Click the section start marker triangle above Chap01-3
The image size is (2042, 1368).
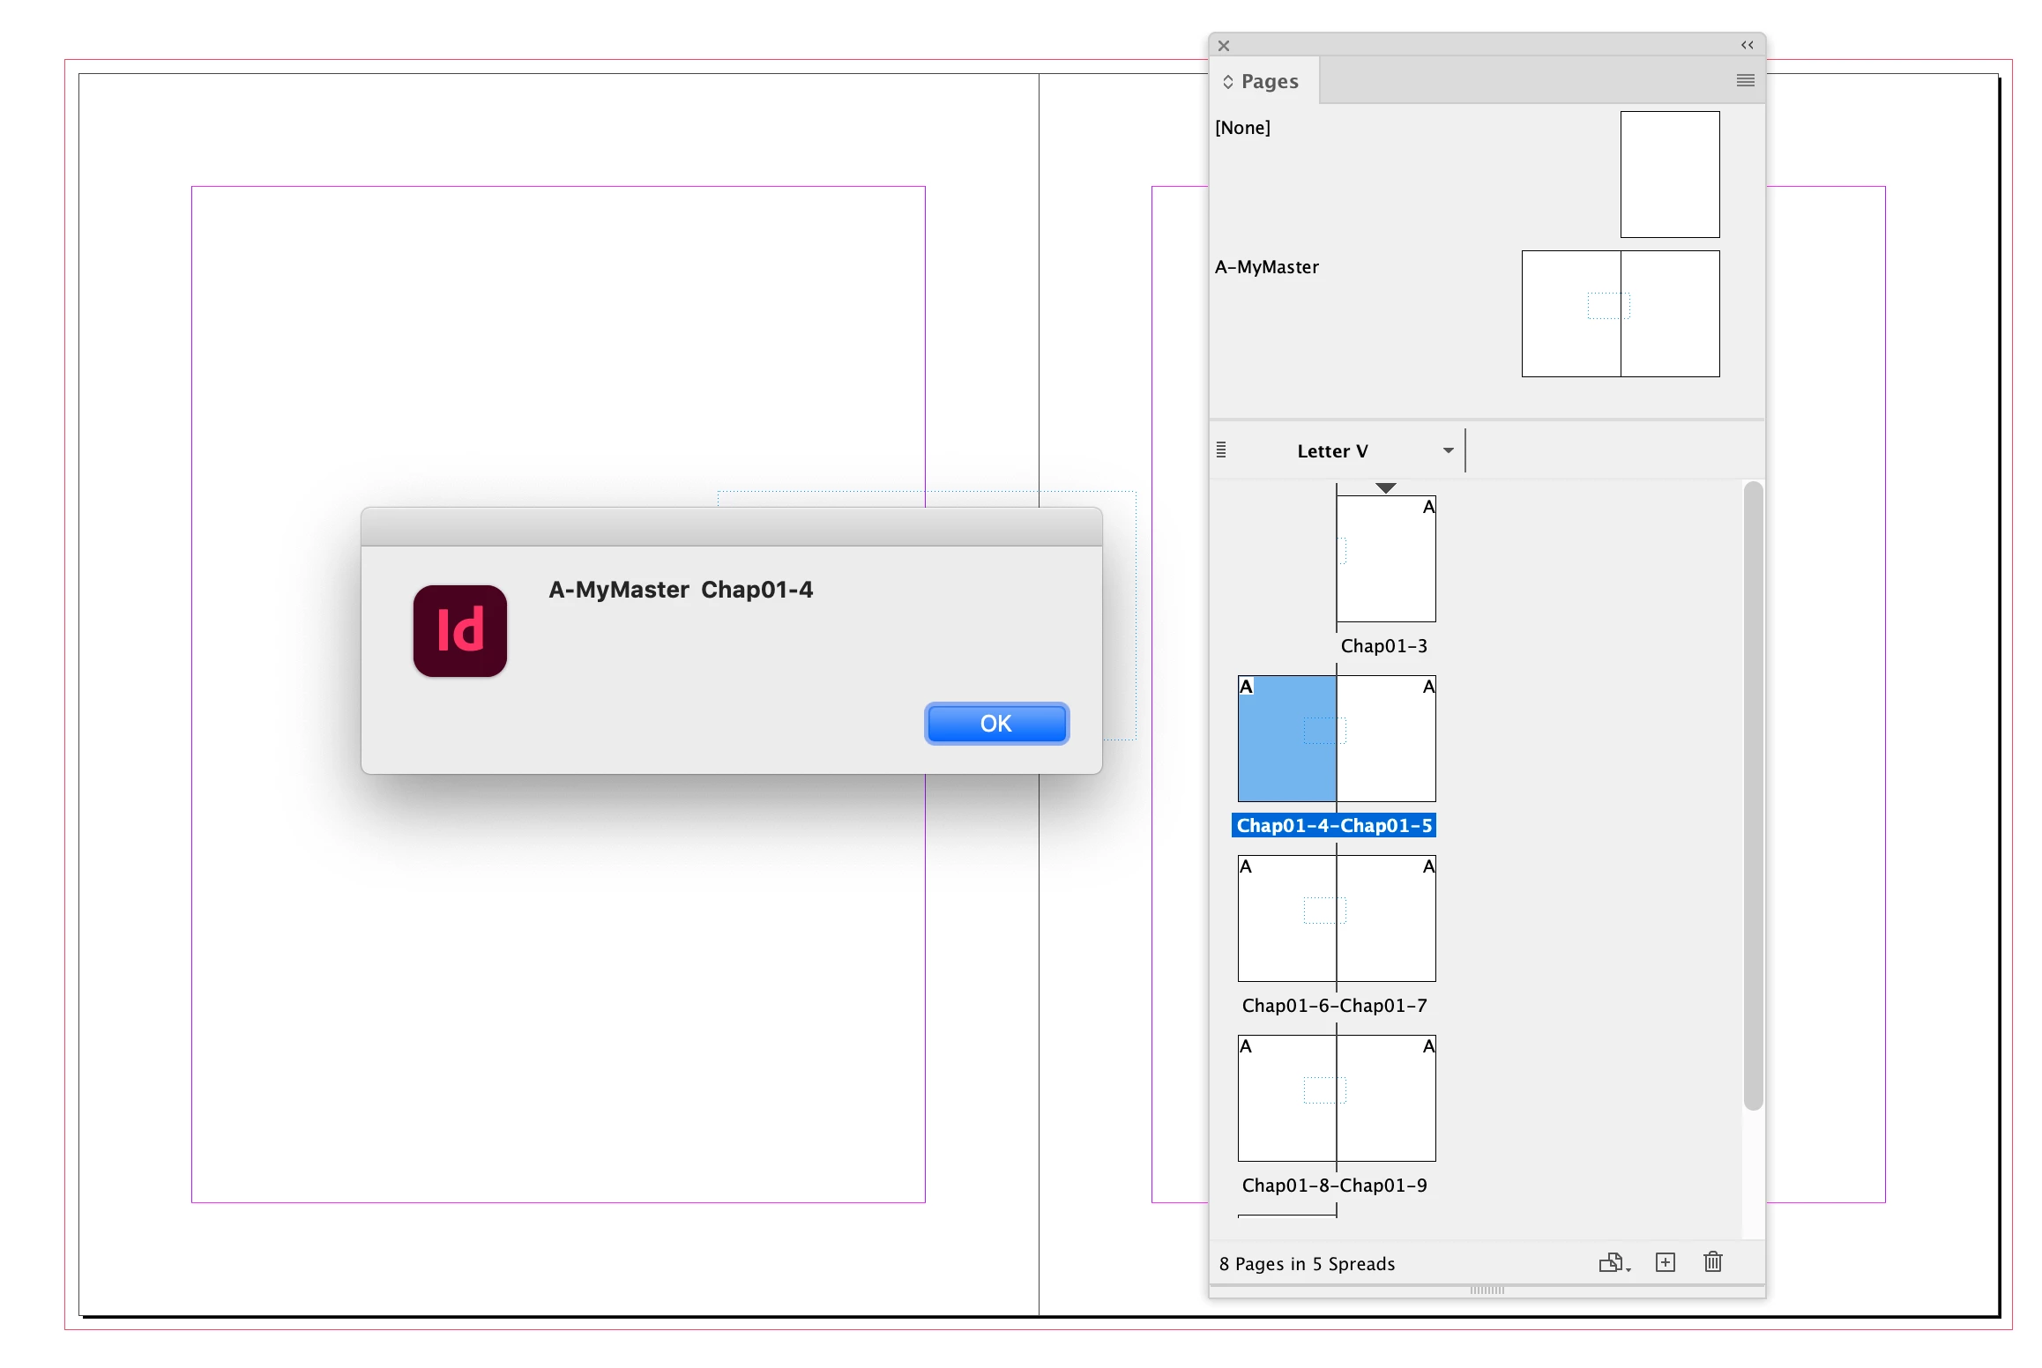click(1385, 487)
